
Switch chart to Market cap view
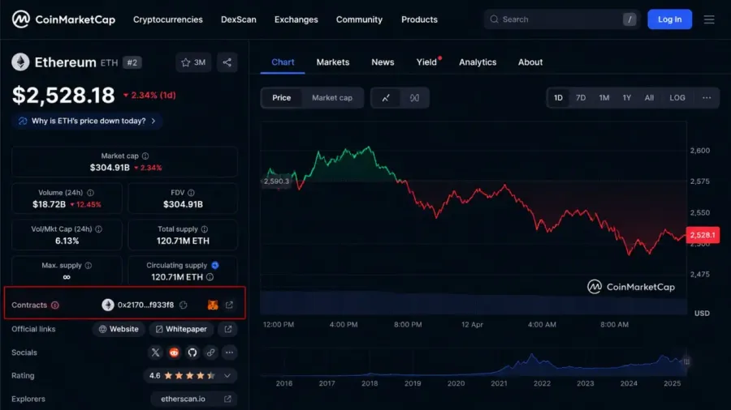(x=332, y=97)
